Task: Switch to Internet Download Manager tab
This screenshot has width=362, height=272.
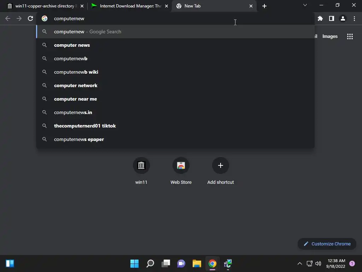Action: (x=130, y=6)
